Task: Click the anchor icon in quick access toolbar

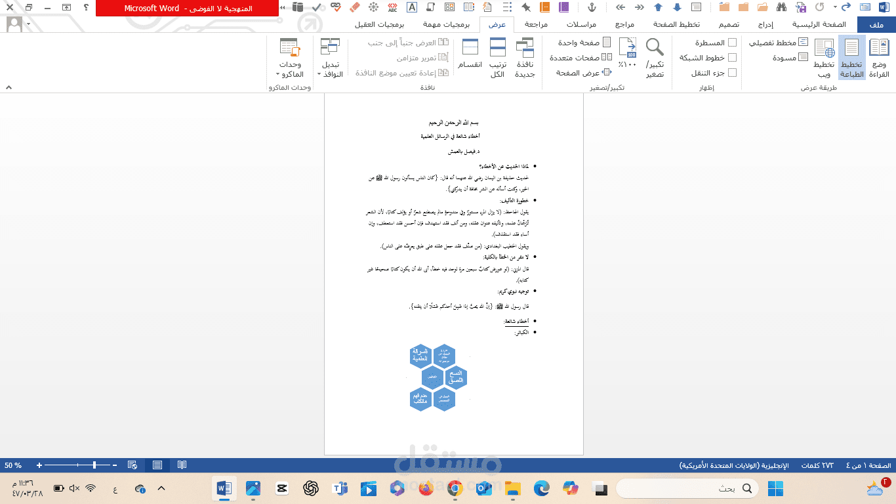Action: tap(591, 7)
